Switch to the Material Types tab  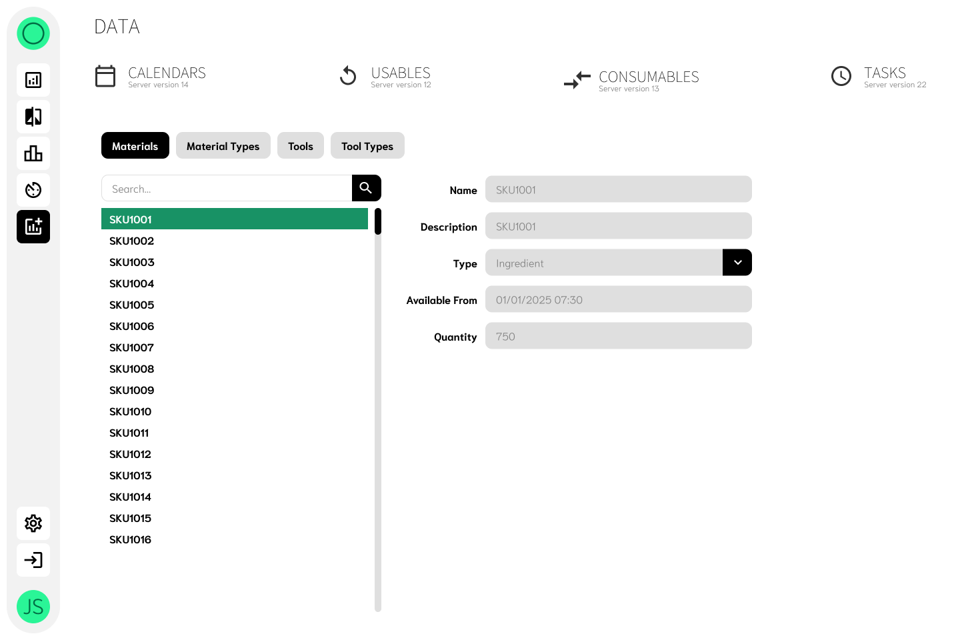pyautogui.click(x=223, y=145)
